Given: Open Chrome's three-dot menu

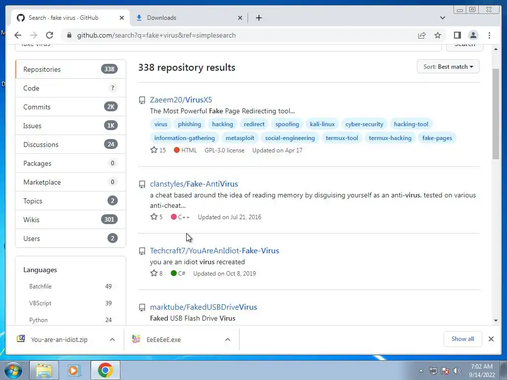Looking at the screenshot, I should [489, 35].
